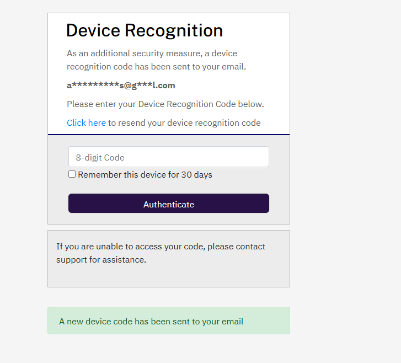401x363 pixels.
Task: Select the 'Remember this device for 30 days' label
Action: click(145, 175)
